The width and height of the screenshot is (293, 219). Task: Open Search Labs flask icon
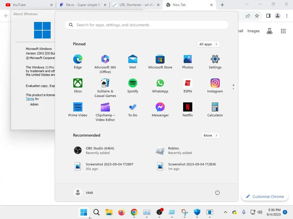[x=270, y=31]
